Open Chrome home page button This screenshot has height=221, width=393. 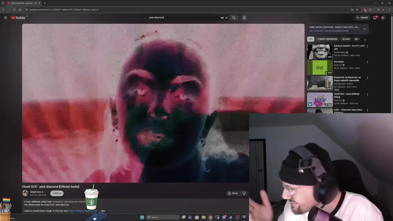coord(20,10)
